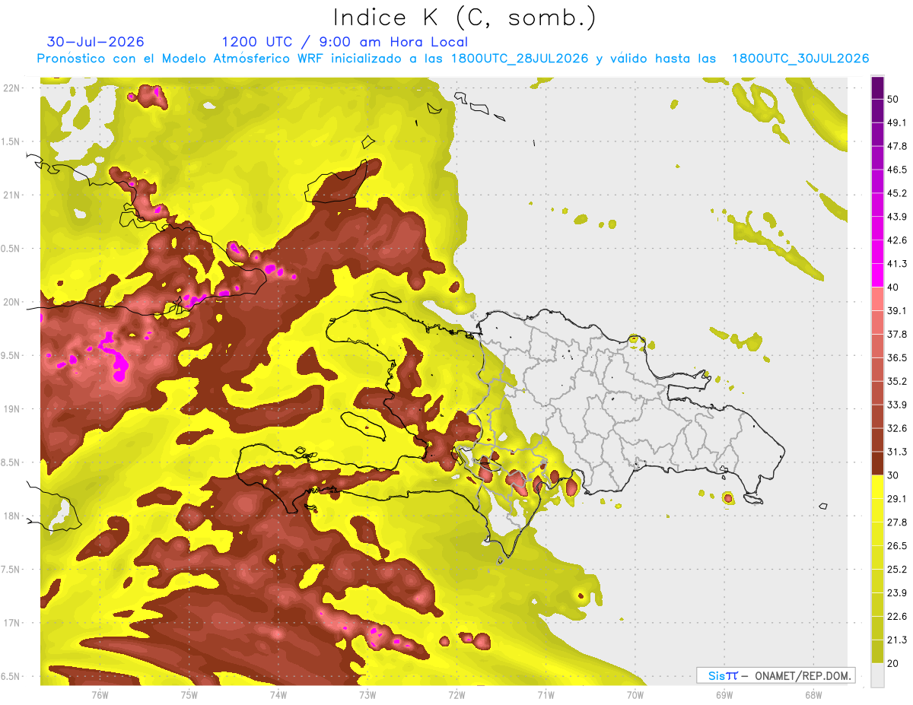Click the "35.2" color scale value
This screenshot has width=913, height=705.
[x=897, y=381]
